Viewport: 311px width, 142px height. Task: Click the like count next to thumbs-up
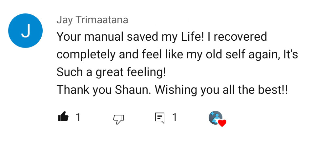click(78, 117)
